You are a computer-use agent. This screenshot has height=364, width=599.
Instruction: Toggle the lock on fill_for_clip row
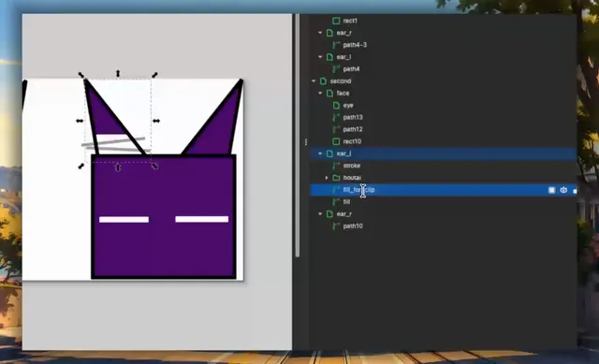point(575,190)
